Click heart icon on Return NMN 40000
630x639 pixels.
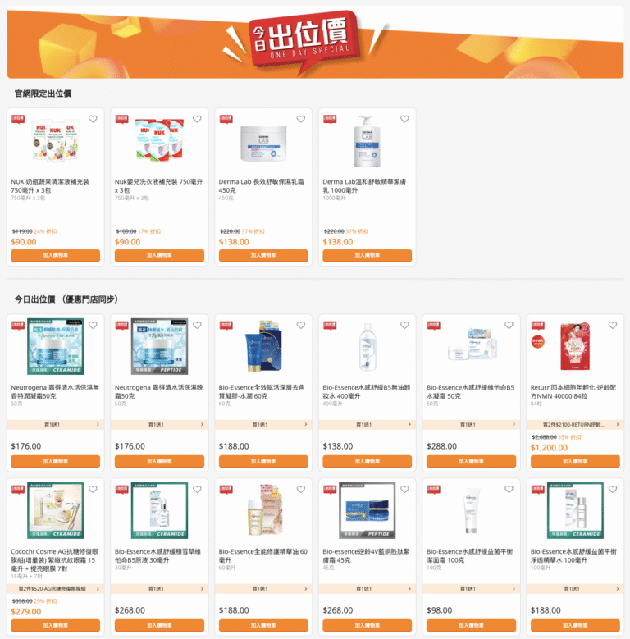(x=613, y=325)
